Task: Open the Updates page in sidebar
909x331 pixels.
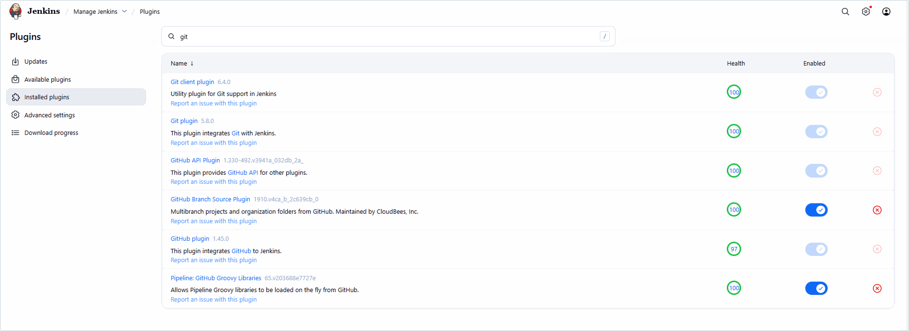Action: click(x=36, y=61)
